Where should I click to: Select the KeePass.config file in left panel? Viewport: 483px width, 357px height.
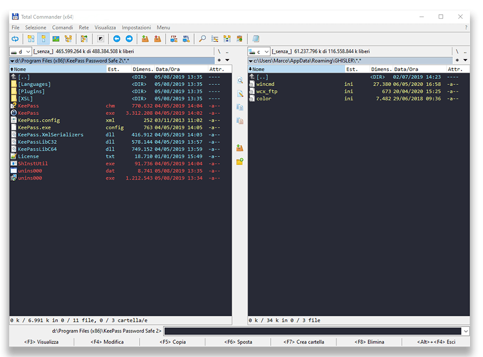(x=39, y=120)
